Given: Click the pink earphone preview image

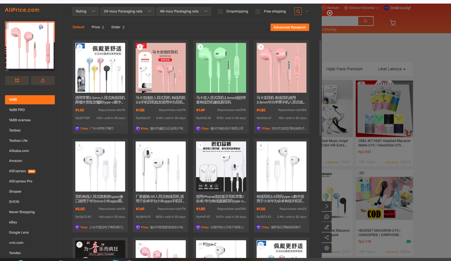Looking at the screenshot, I should 30,46.
